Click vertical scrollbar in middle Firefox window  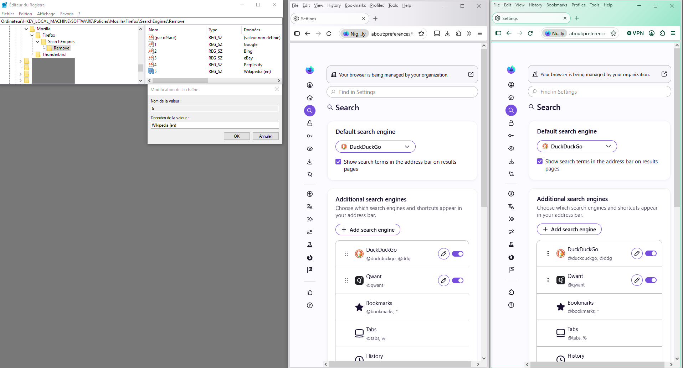[484, 127]
